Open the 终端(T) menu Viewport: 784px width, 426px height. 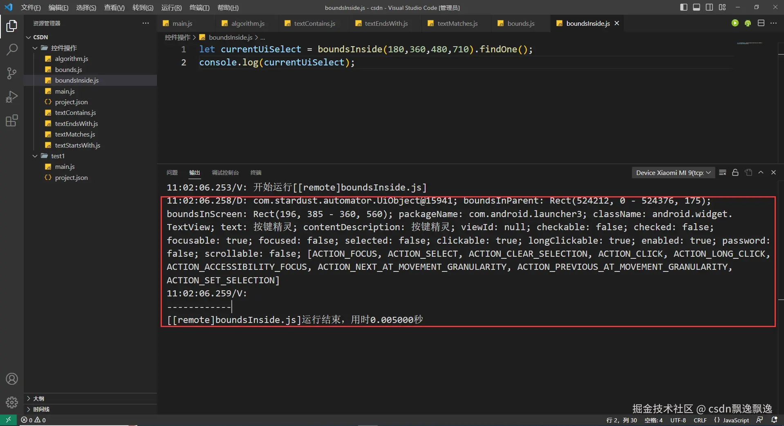pos(199,7)
